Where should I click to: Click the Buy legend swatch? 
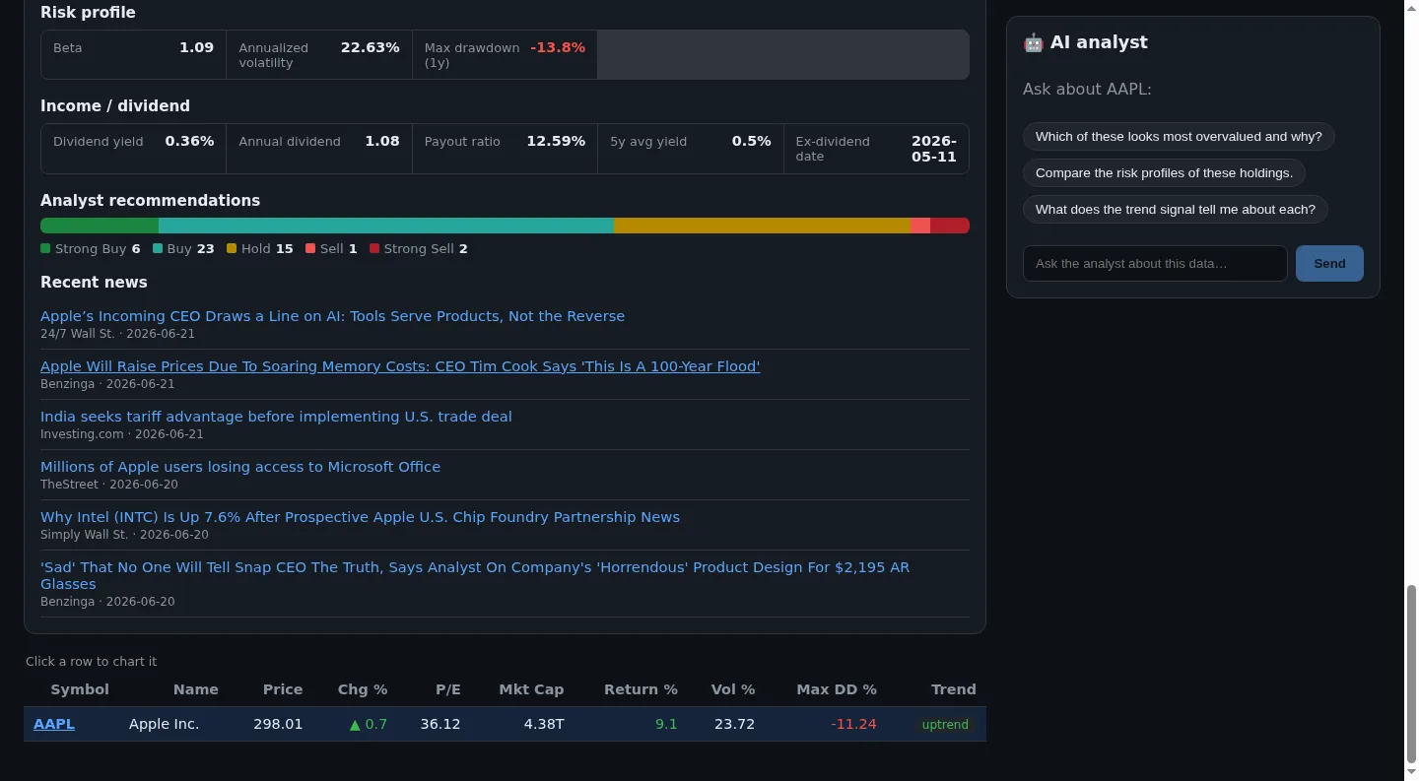[158, 248]
